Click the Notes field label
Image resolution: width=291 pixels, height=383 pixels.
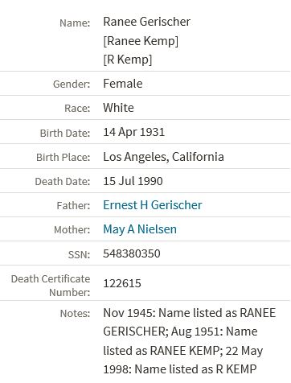click(x=75, y=314)
